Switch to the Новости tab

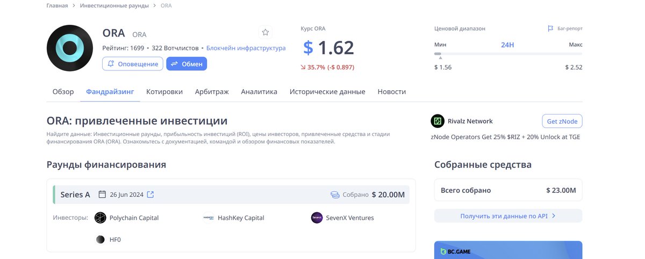pyautogui.click(x=392, y=92)
